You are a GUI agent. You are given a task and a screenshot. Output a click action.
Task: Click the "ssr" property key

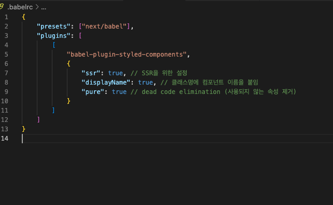coord(91,73)
